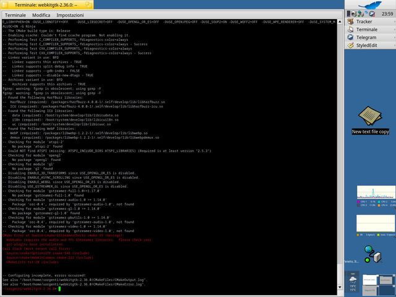Click the terminal prompt cursor line
Viewport: 396px width, 297px height.
32,289
